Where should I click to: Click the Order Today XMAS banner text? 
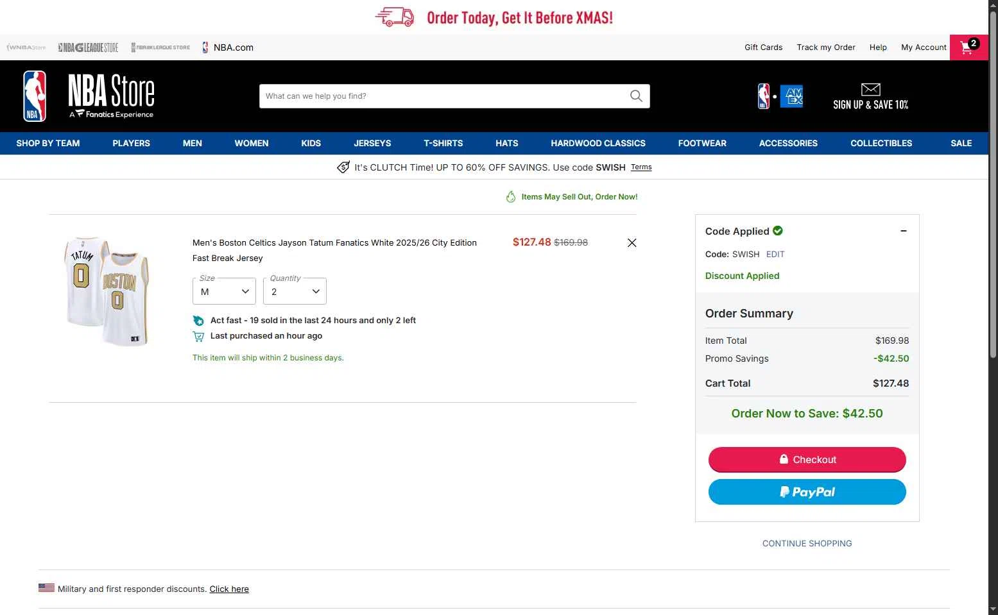(x=520, y=18)
